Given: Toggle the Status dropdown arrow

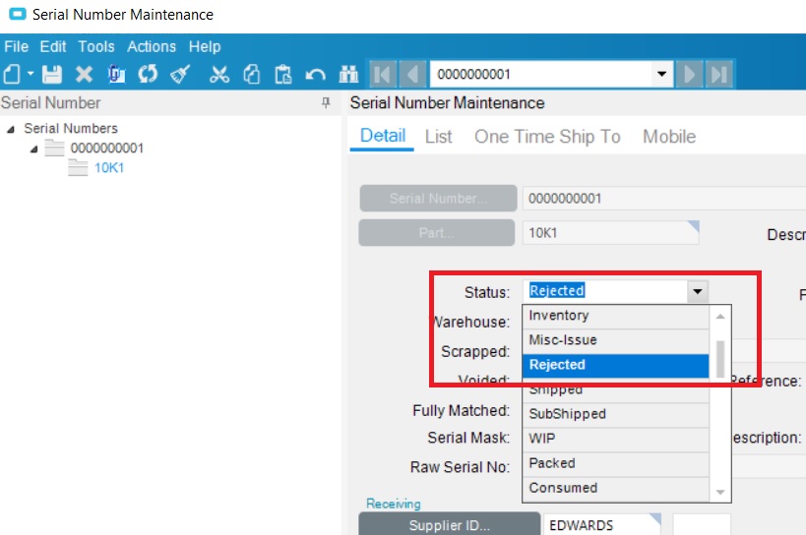Looking at the screenshot, I should point(698,291).
